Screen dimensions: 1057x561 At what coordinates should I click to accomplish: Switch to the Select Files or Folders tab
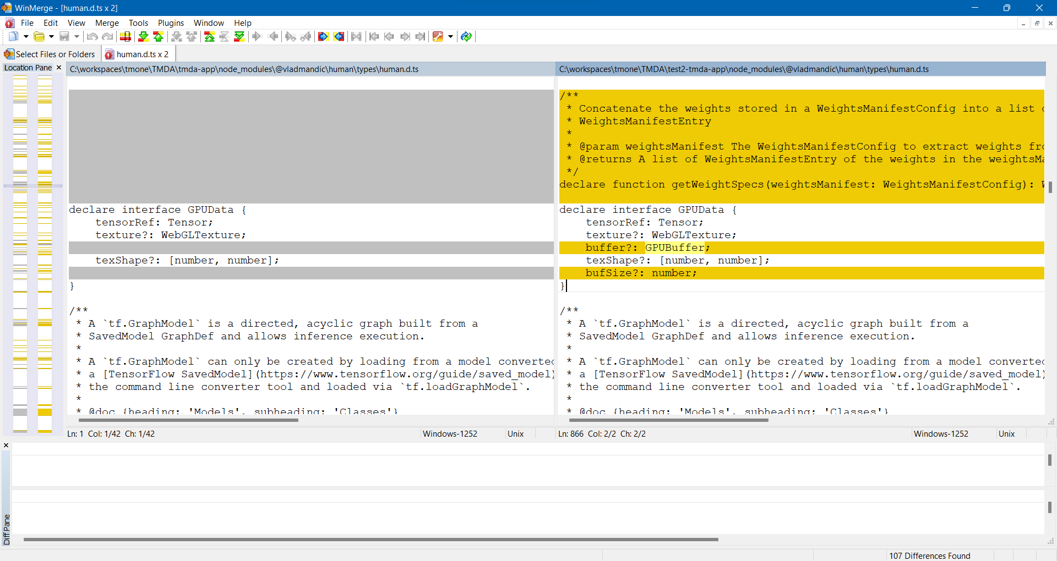click(50, 53)
